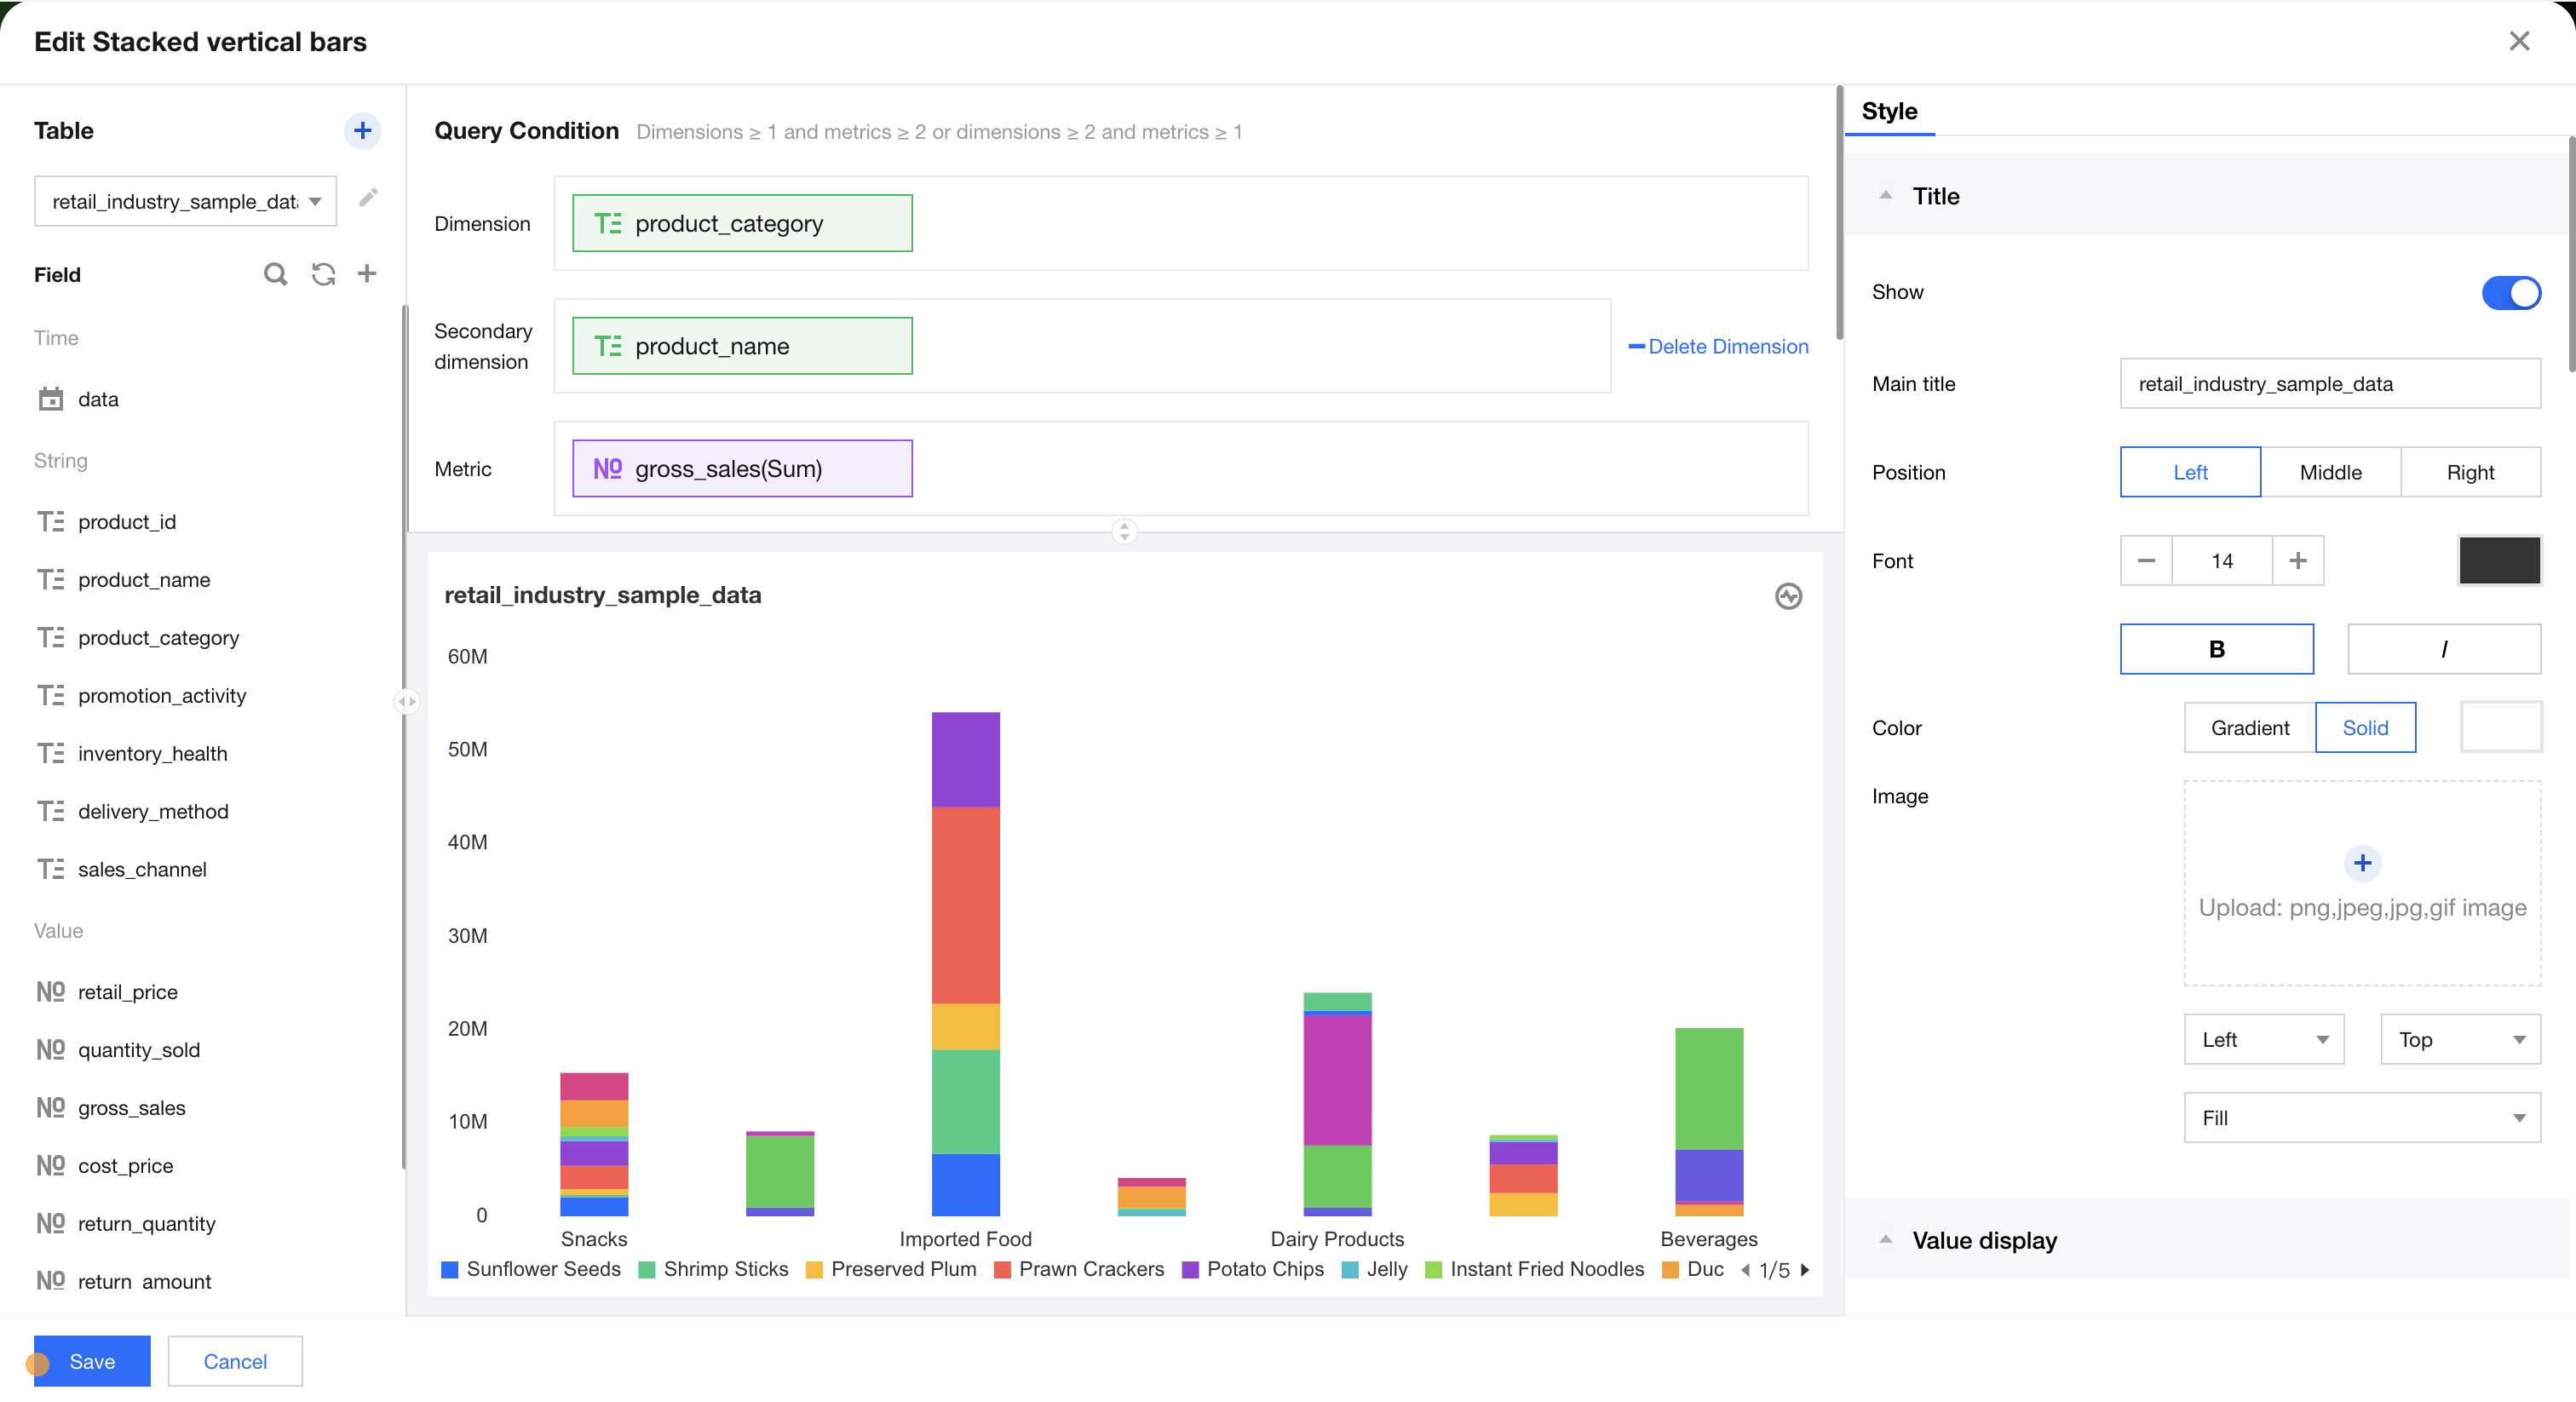
Task: Toggle bold title formatting
Action: pos(2216,649)
